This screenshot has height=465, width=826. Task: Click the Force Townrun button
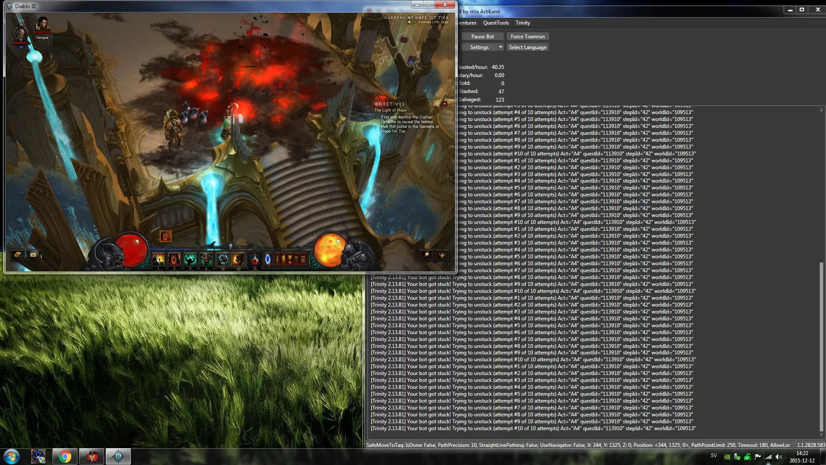click(528, 37)
